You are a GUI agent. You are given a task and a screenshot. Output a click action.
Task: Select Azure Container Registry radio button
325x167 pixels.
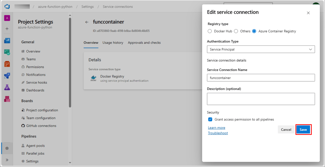point(254,31)
